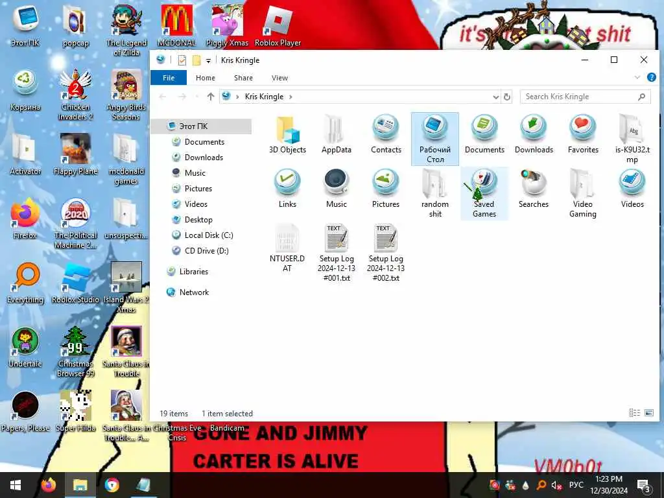Open Documents folder icon in file pane
The width and height of the screenshot is (664, 498).
[x=484, y=135]
